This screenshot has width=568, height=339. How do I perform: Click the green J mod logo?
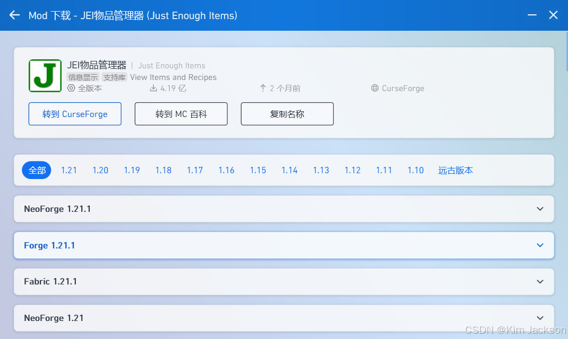pyautogui.click(x=45, y=76)
